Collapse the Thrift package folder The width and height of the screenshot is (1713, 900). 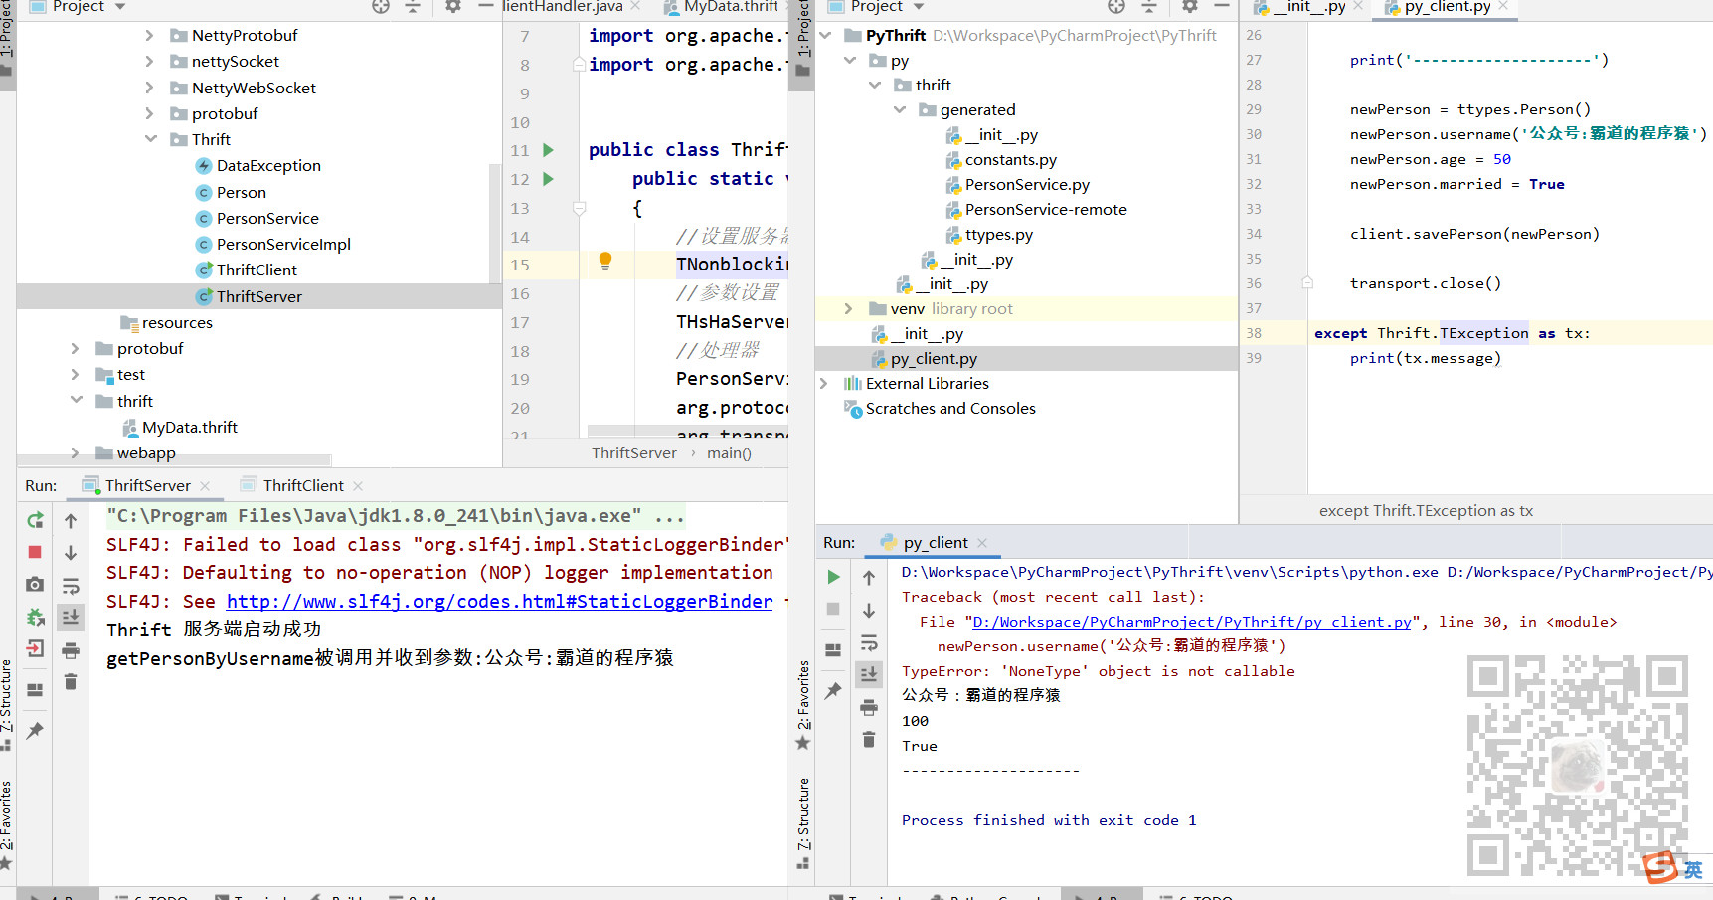(150, 139)
